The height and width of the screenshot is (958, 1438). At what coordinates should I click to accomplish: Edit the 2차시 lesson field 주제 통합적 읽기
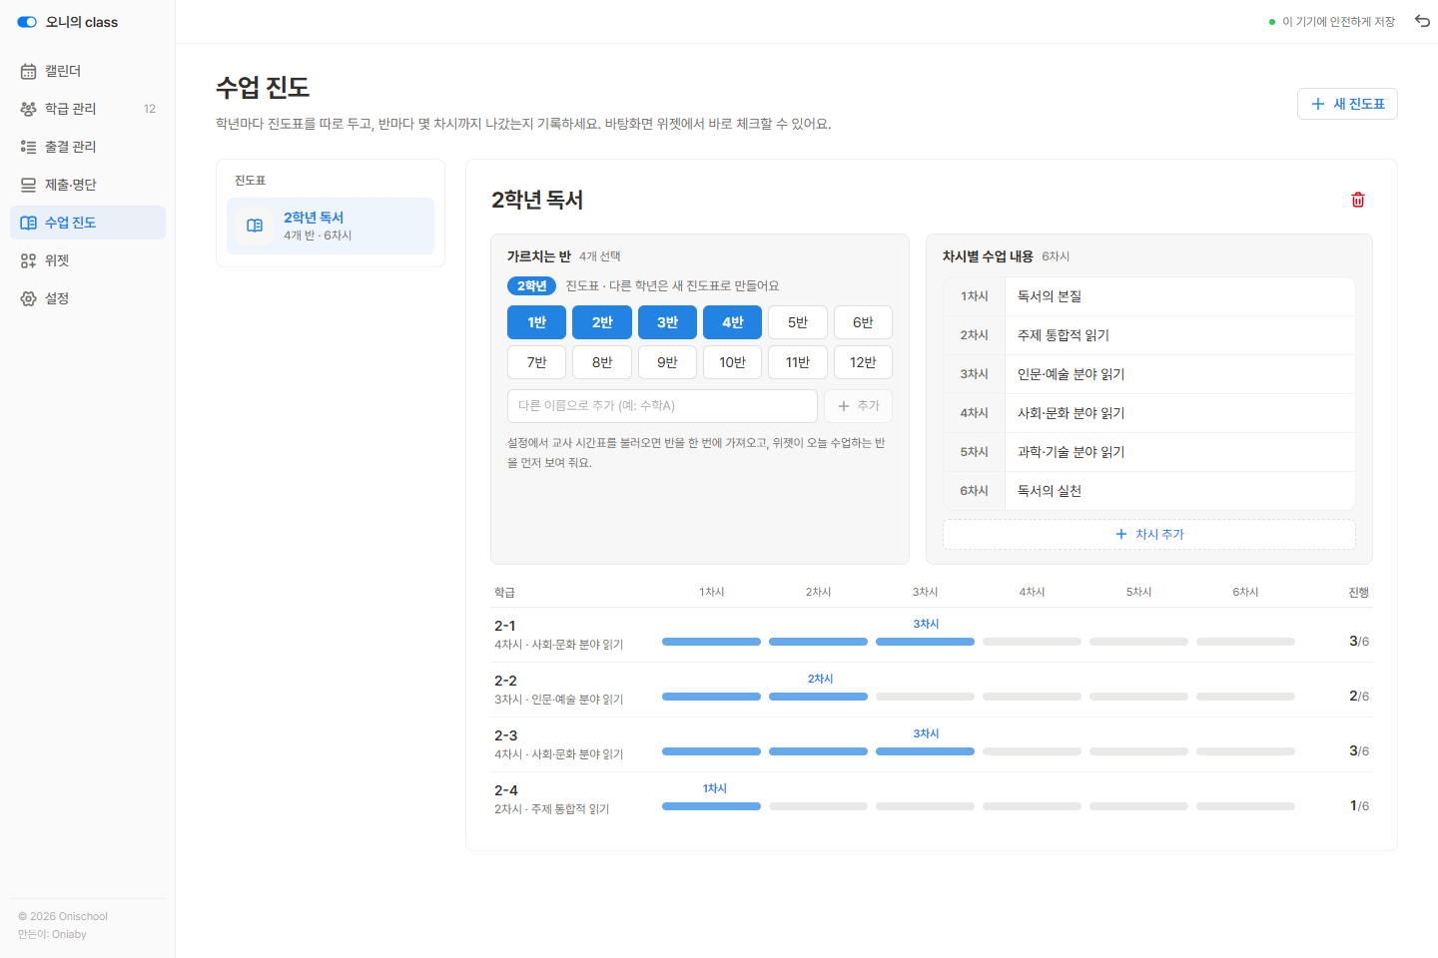tap(1179, 335)
